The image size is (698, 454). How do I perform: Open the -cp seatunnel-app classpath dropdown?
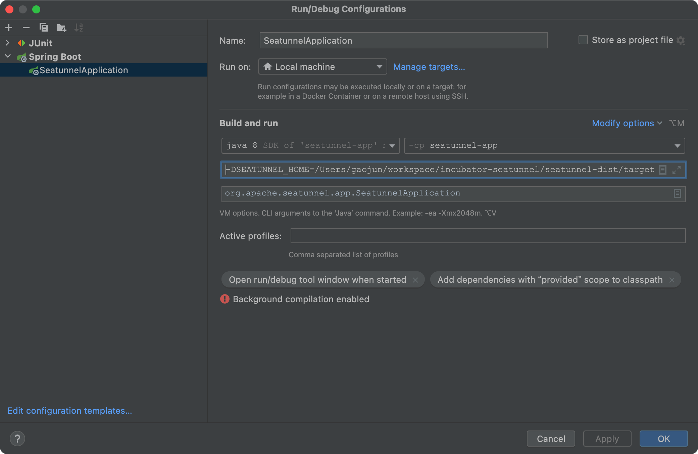(677, 146)
